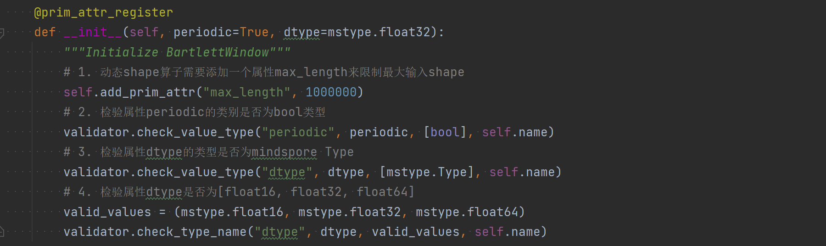Click the Initialize BartlettWindow docstring
Viewport: 826px width, 246px height.
point(177,52)
